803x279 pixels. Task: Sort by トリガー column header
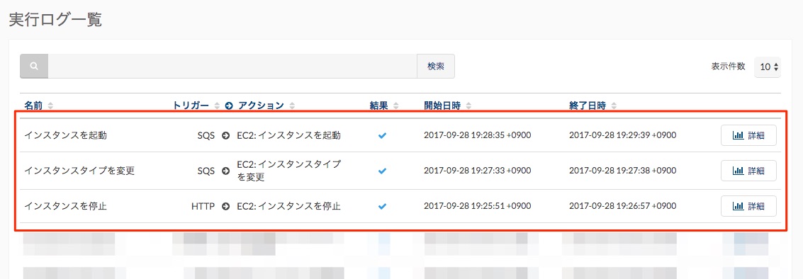196,106
